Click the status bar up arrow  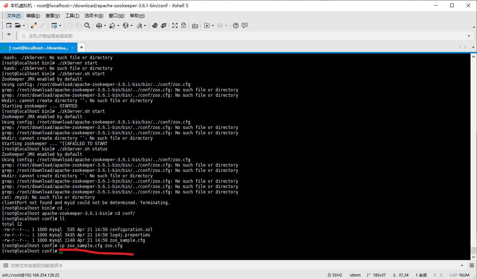pos(435,275)
